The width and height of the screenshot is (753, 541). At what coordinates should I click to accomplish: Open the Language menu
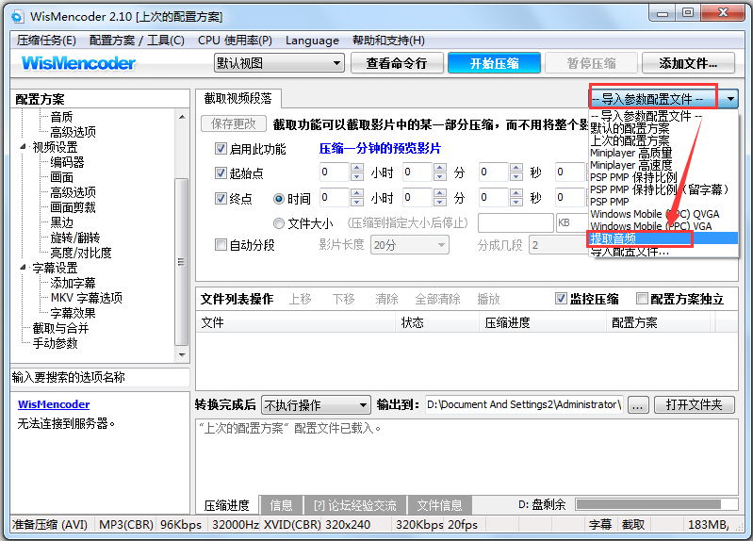312,41
